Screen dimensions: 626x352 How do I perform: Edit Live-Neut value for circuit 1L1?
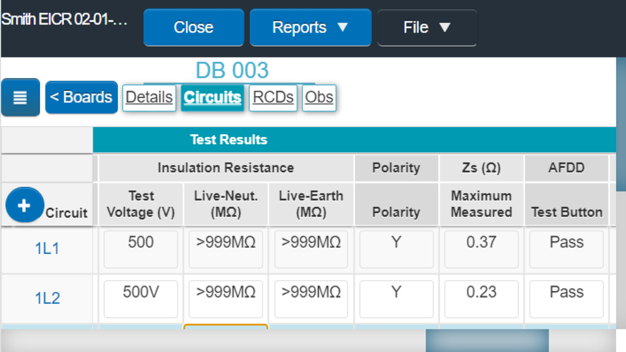click(225, 249)
